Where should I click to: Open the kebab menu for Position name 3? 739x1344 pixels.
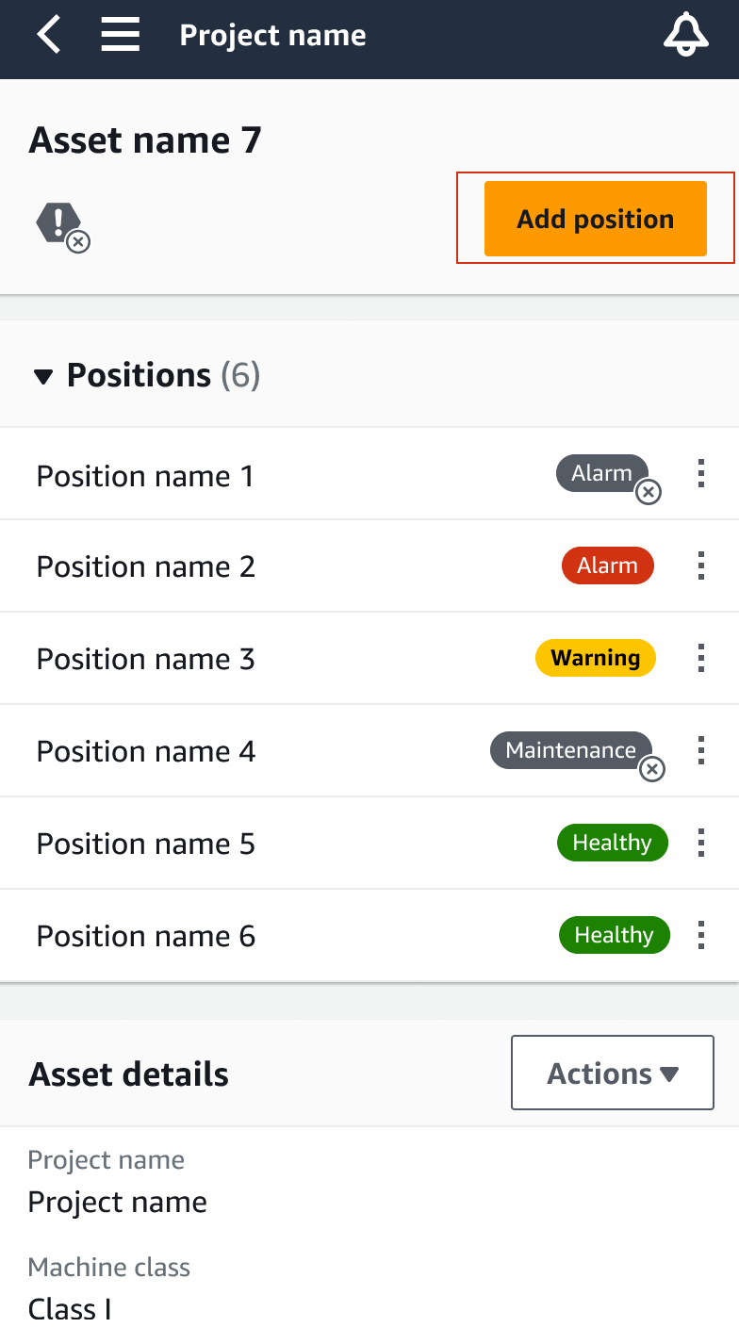[x=701, y=658]
